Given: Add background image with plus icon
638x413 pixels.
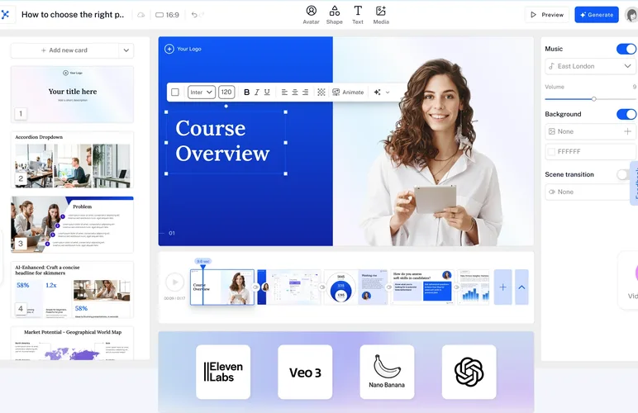Looking at the screenshot, I should (627, 131).
